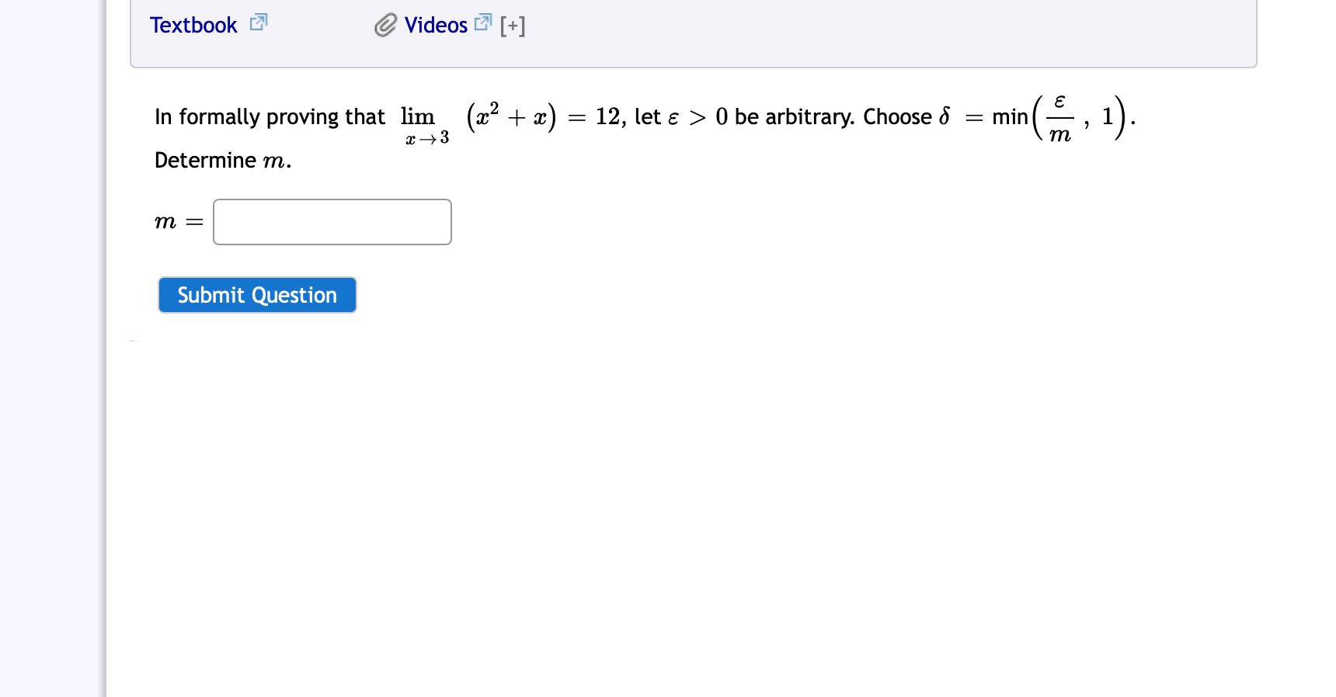This screenshot has width=1336, height=697.
Task: Click the attachment icon in the resources bar
Action: coord(385,25)
